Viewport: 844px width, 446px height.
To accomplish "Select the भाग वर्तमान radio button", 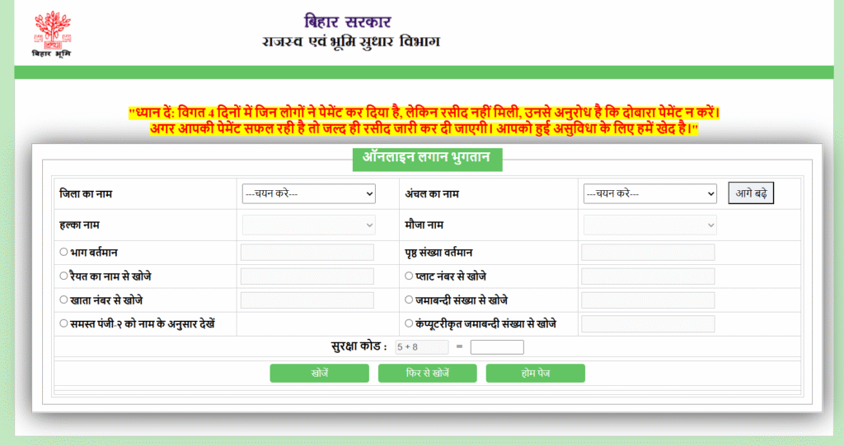I will [63, 252].
